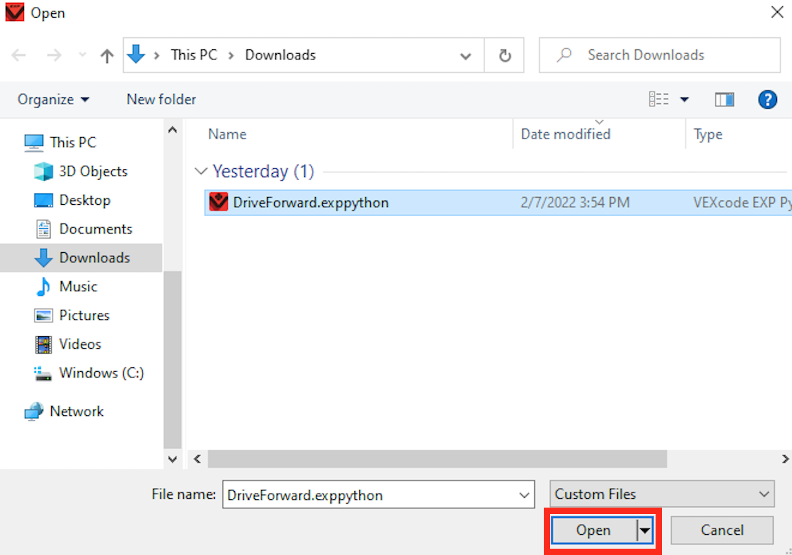Select Downloads in the address breadcrumb
792x555 pixels.
click(x=280, y=55)
